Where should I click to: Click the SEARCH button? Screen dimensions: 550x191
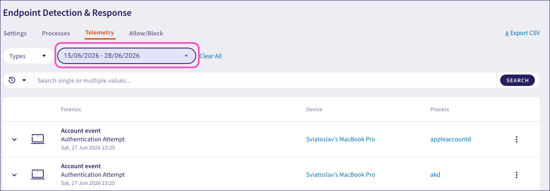[517, 80]
